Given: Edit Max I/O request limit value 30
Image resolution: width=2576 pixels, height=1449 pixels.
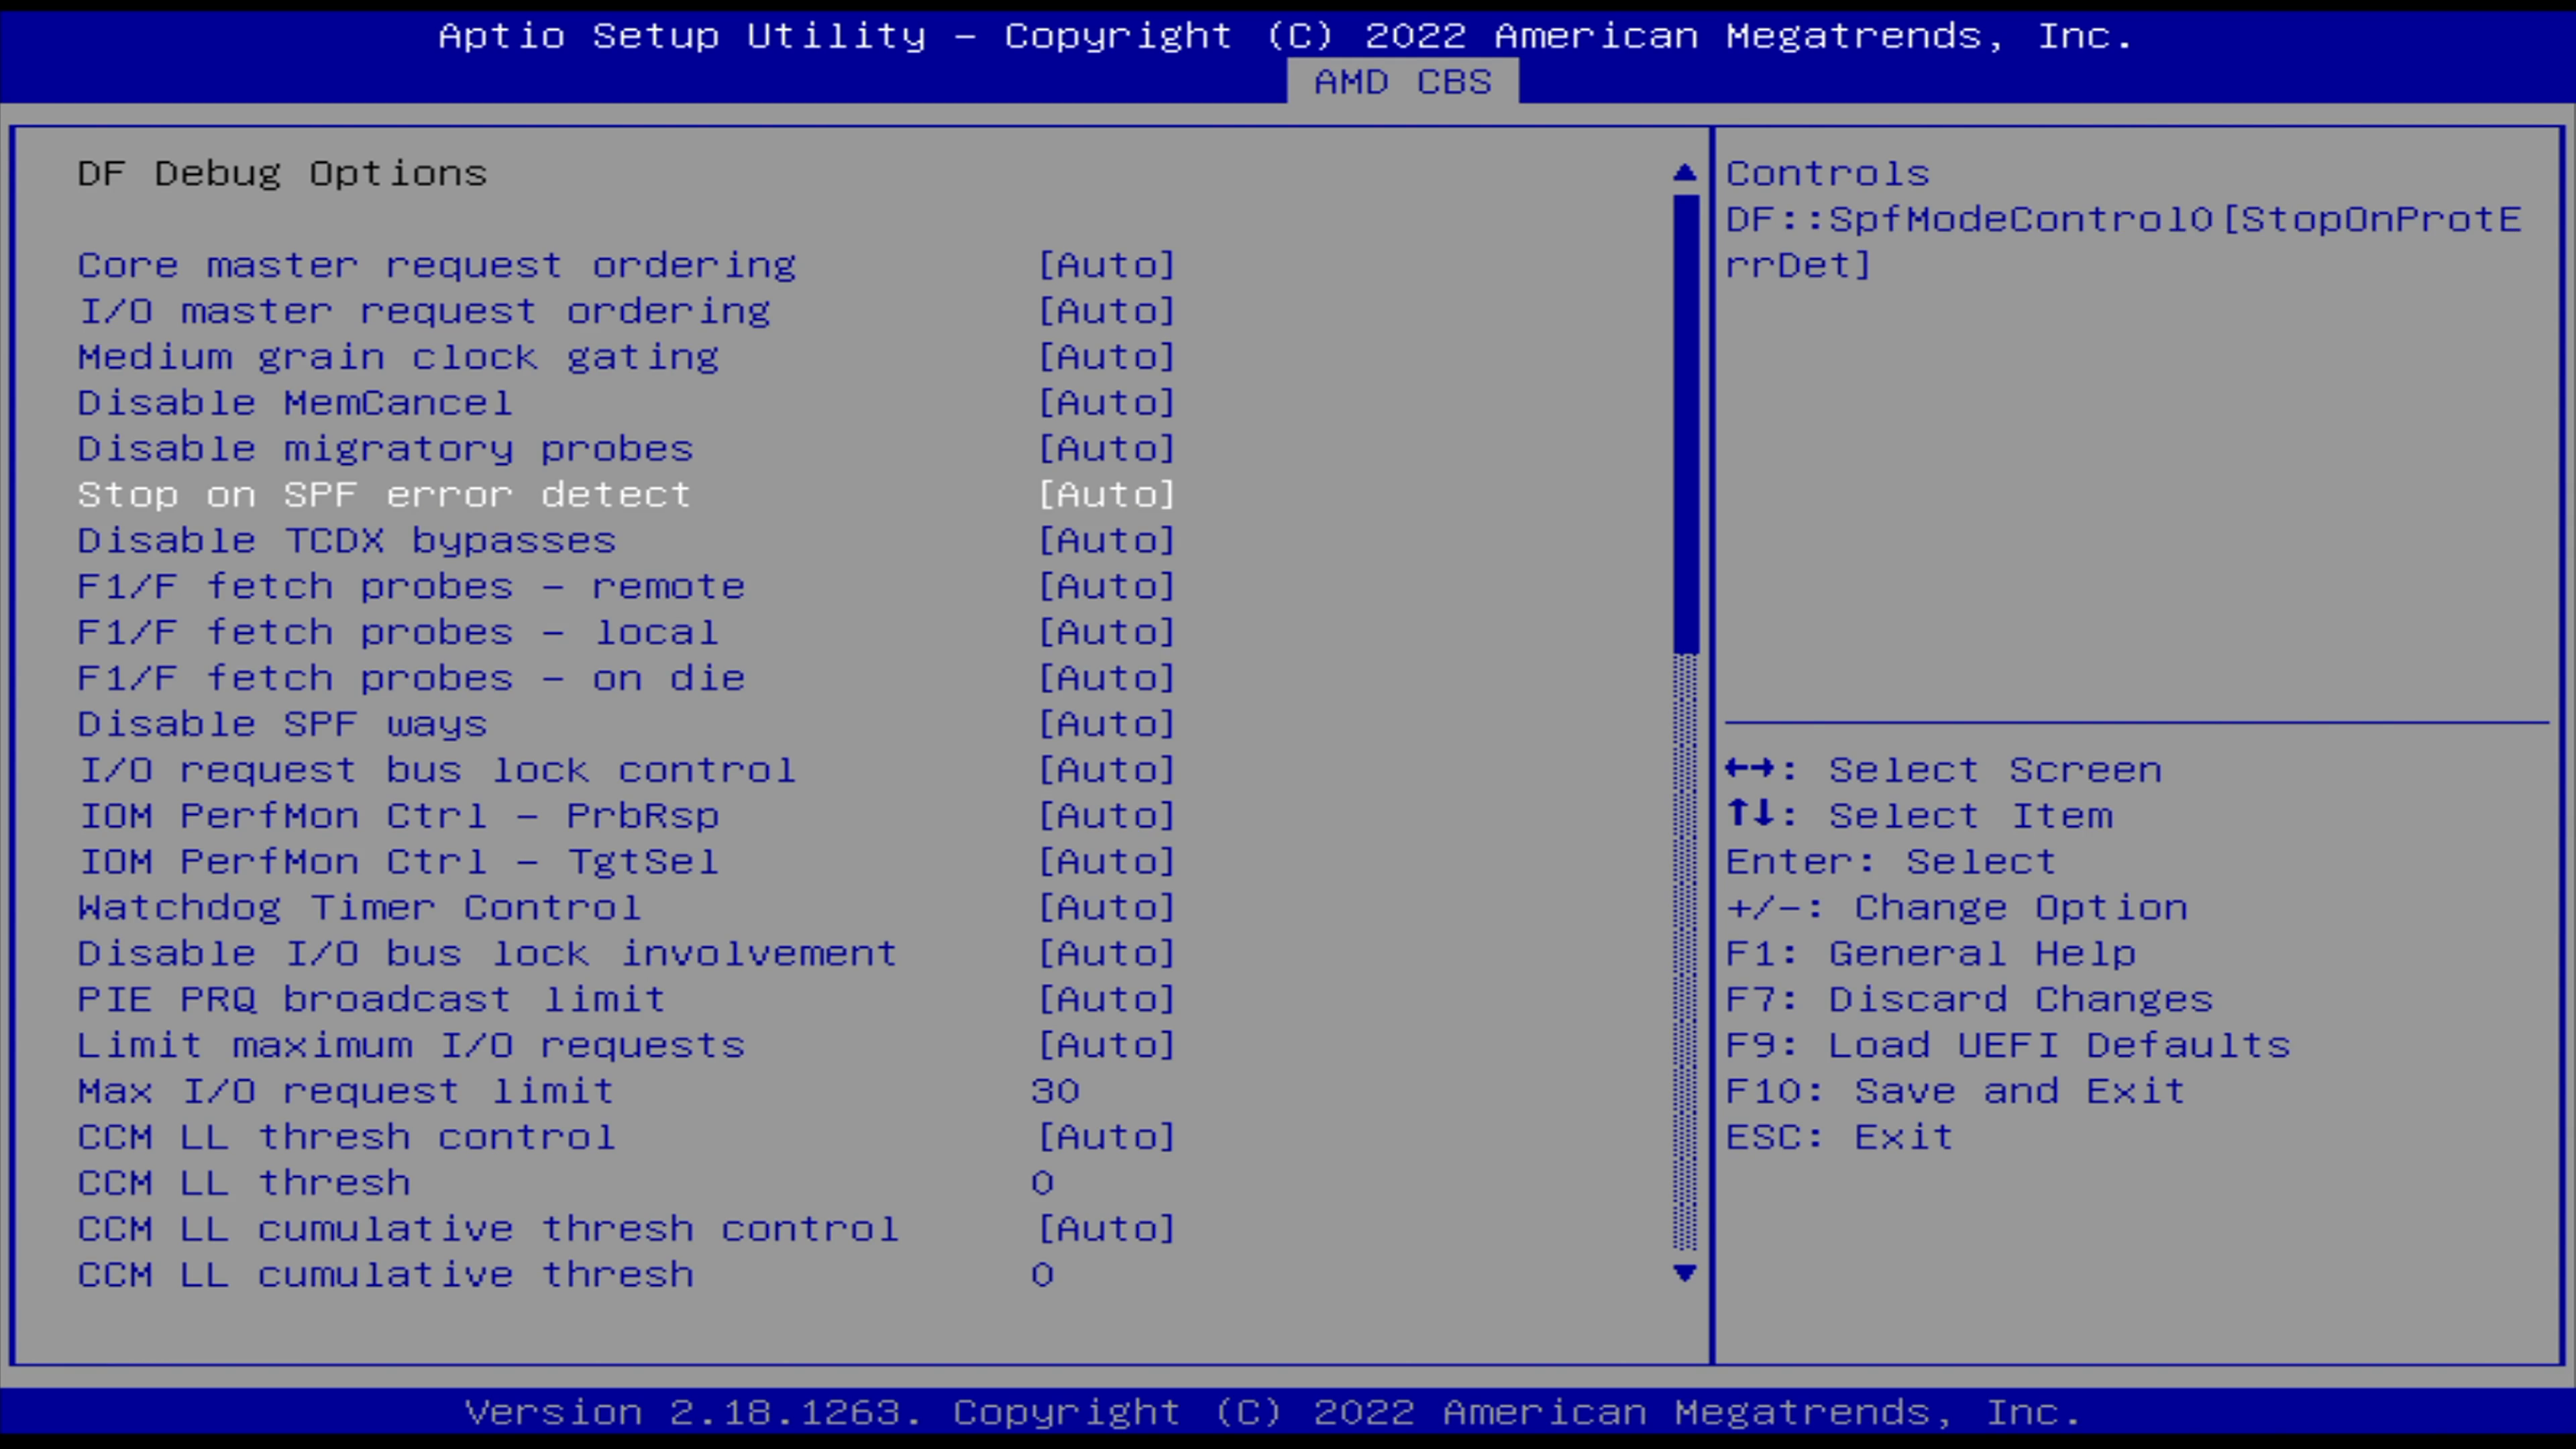Looking at the screenshot, I should click(1056, 1093).
